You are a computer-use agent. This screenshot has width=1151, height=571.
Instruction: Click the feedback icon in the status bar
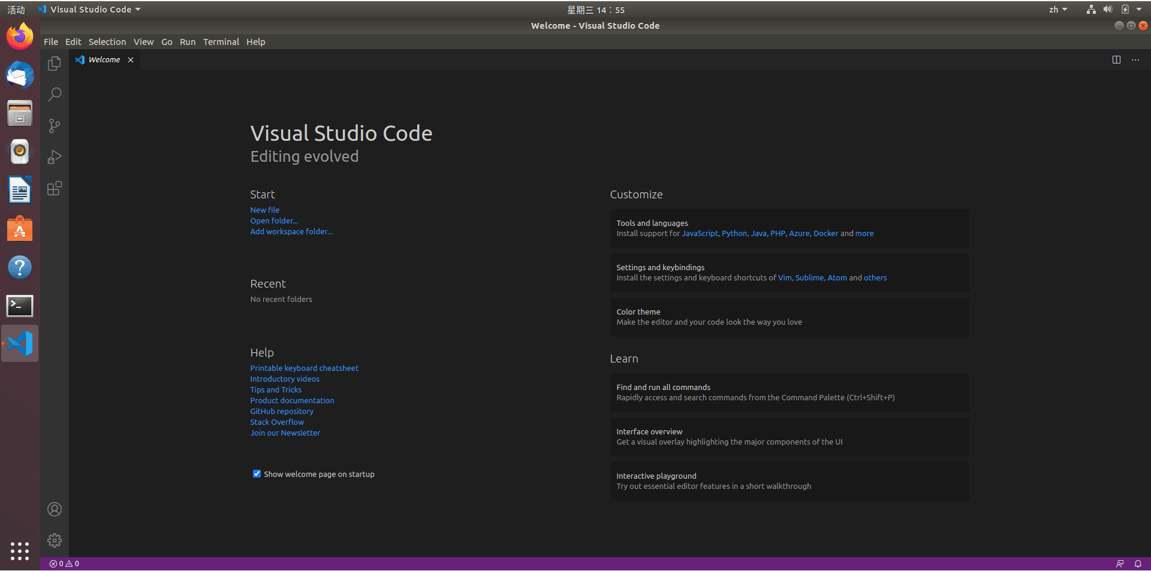[x=1119, y=564]
